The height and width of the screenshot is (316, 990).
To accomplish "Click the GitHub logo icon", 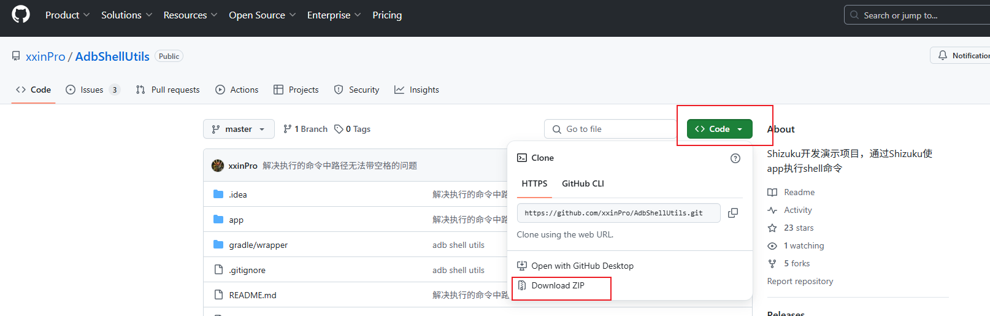I will (21, 15).
